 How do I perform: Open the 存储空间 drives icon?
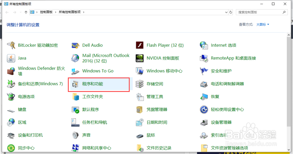coord(139,84)
